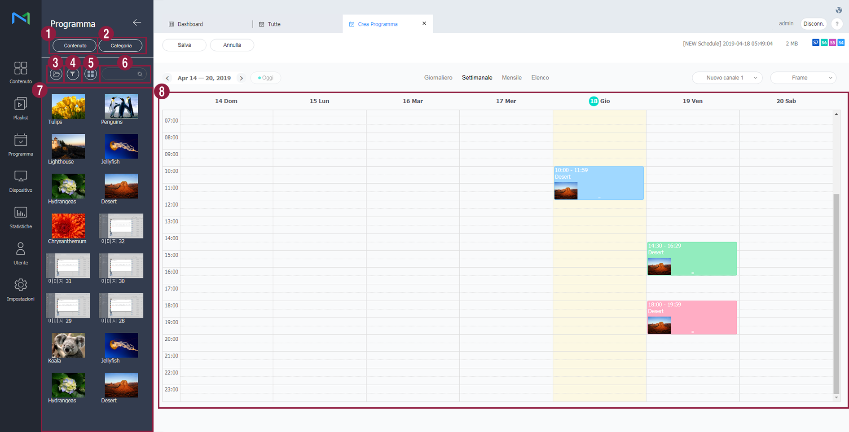
Task: Click the filter funnel icon
Action: point(73,74)
